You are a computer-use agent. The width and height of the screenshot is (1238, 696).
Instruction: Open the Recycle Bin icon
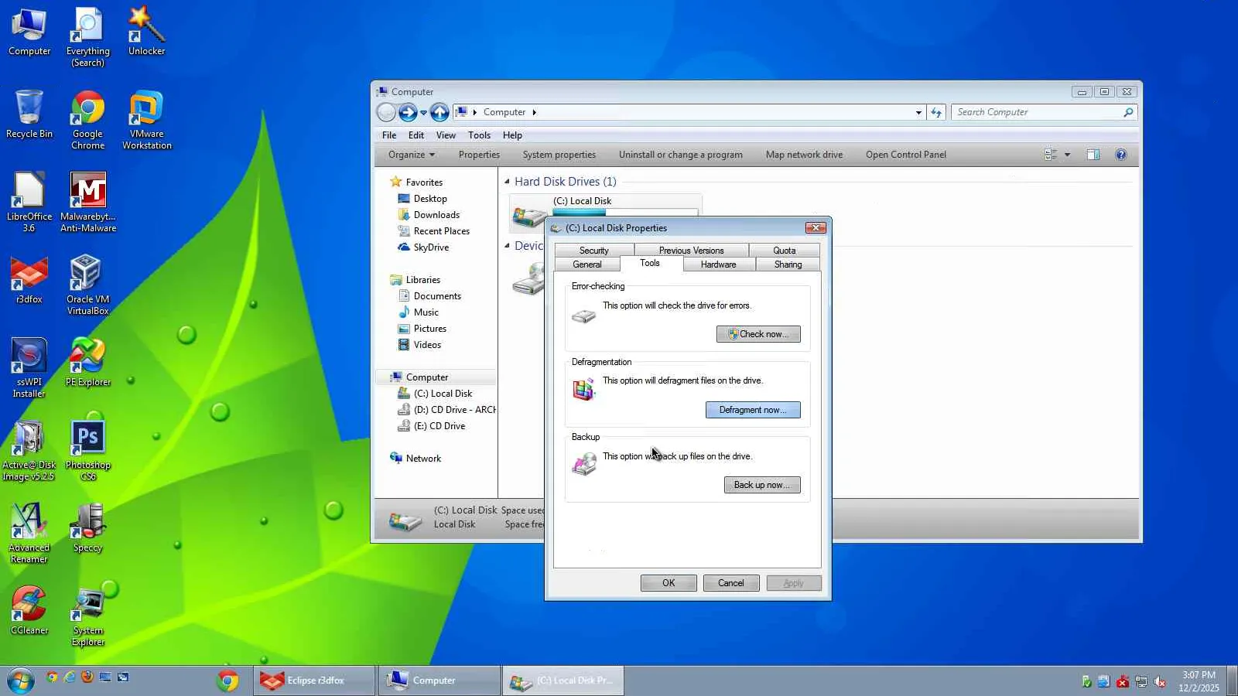pyautogui.click(x=29, y=114)
